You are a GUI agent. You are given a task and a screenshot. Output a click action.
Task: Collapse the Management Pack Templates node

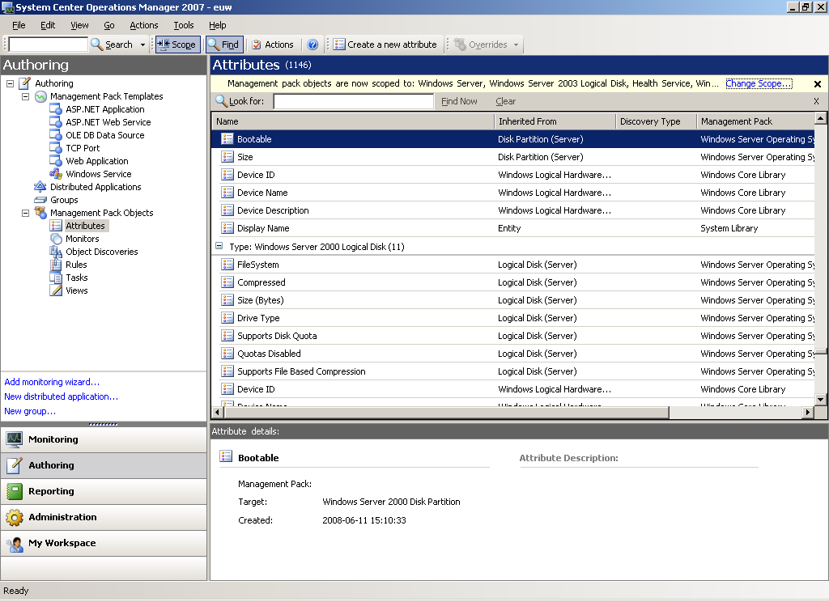tap(25, 97)
